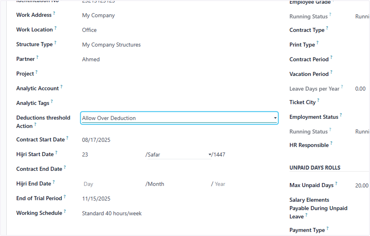The height and width of the screenshot is (236, 370).
Task: Click the empty Contract End Date field
Action: (179, 169)
